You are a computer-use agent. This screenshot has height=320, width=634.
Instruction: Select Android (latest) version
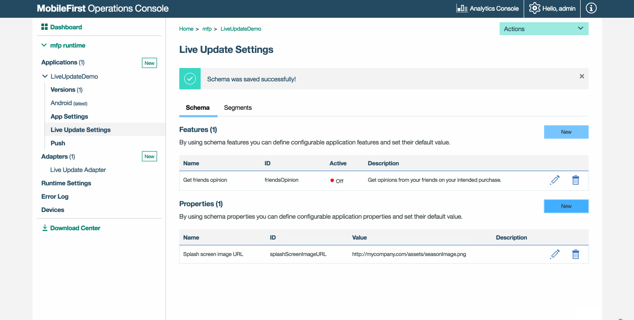pyautogui.click(x=69, y=103)
